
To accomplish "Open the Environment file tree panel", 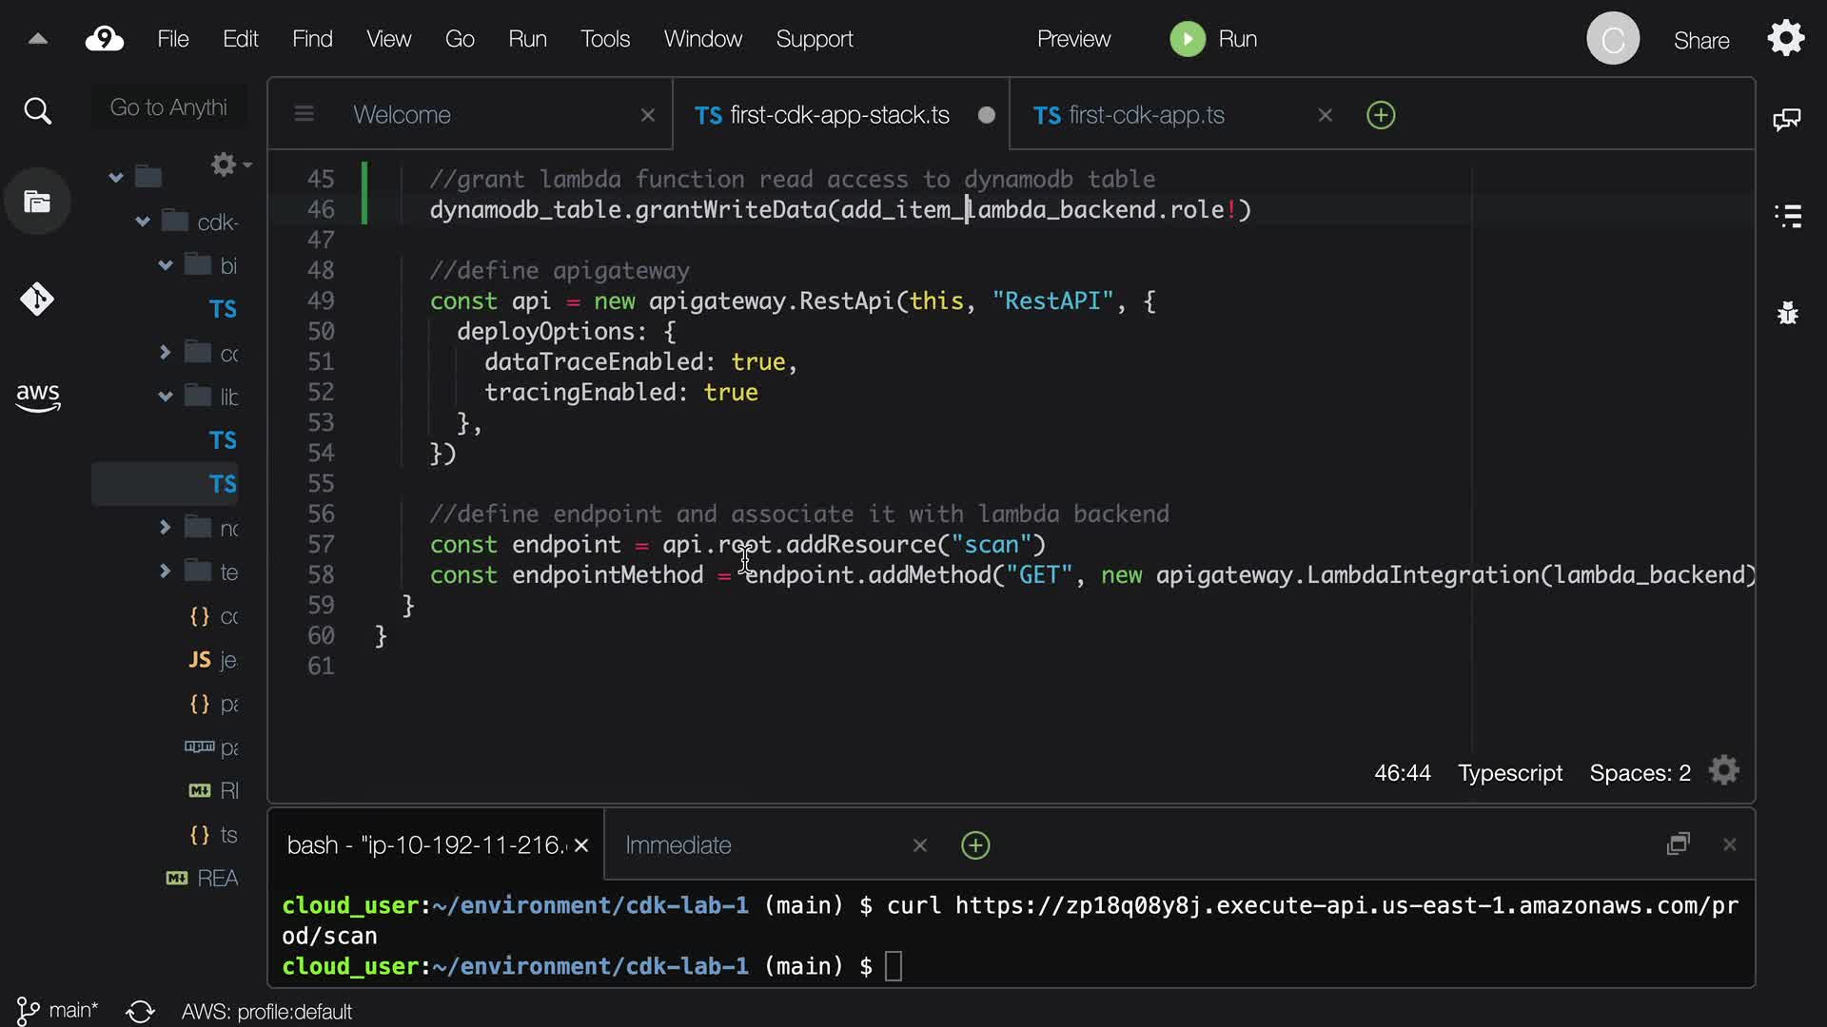I will click(37, 202).
